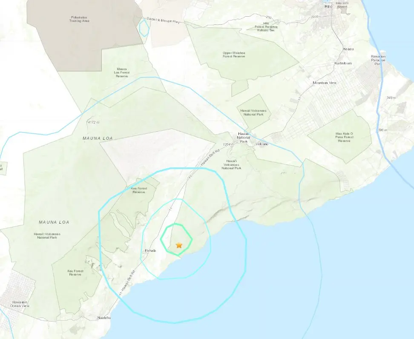Click the Mauna Loa Forest Reserve label
The image size is (414, 339).
click(122, 72)
